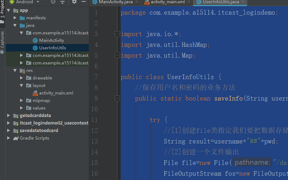Click line number 7 in gutter

pyautogui.click(x=96, y=77)
